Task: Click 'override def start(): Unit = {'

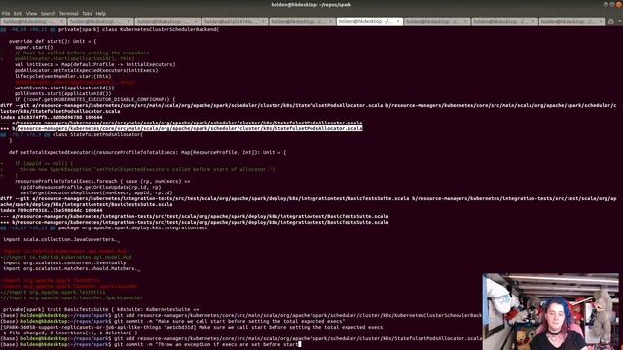Action: (x=53, y=41)
